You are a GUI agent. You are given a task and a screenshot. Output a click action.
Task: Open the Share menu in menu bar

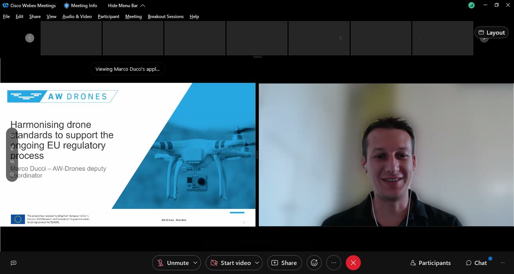pos(35,17)
